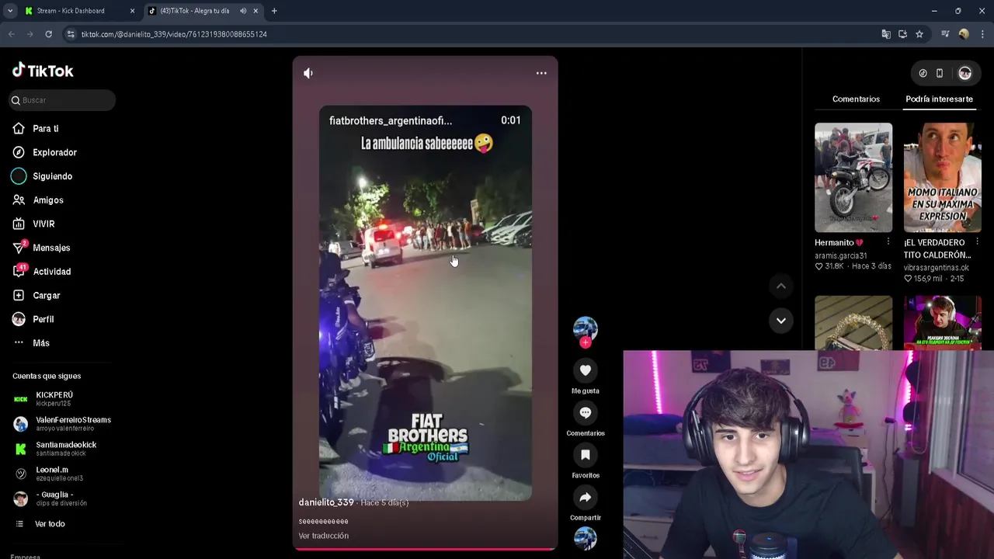Follow danielito_339 via red plus avatar
Image resolution: width=994 pixels, height=559 pixels.
pos(586,342)
